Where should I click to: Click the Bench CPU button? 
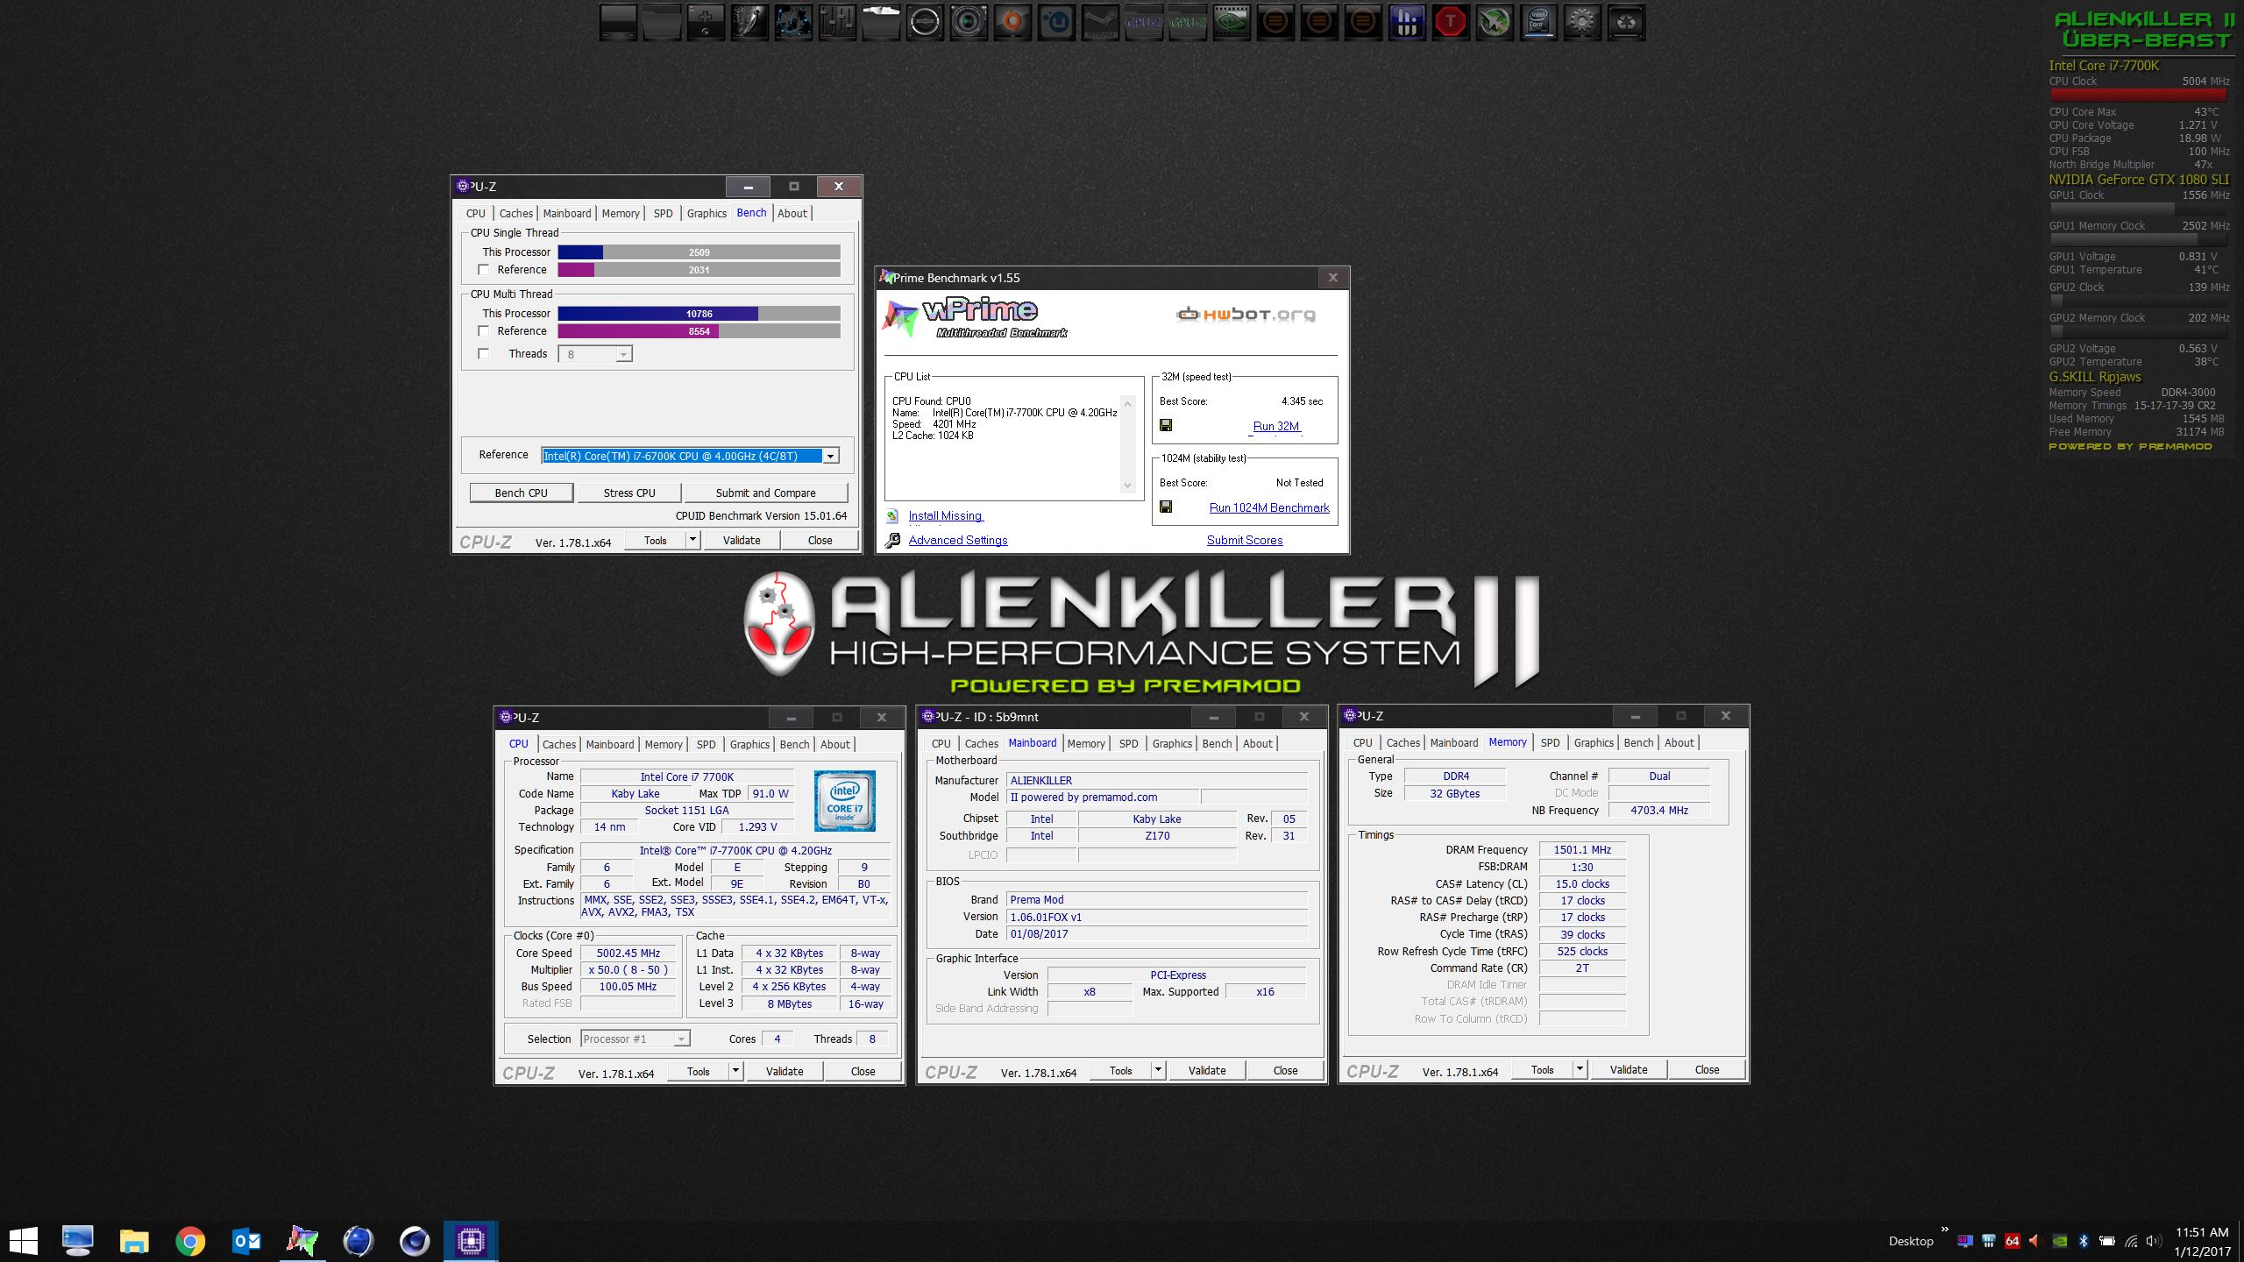tap(522, 493)
